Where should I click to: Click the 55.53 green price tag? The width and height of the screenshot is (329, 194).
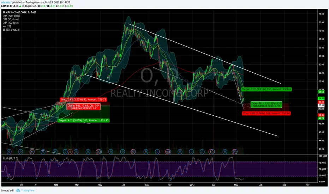(321, 92)
